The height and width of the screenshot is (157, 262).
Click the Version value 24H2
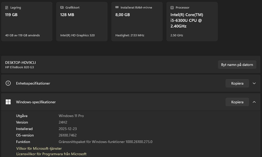click(x=63, y=122)
